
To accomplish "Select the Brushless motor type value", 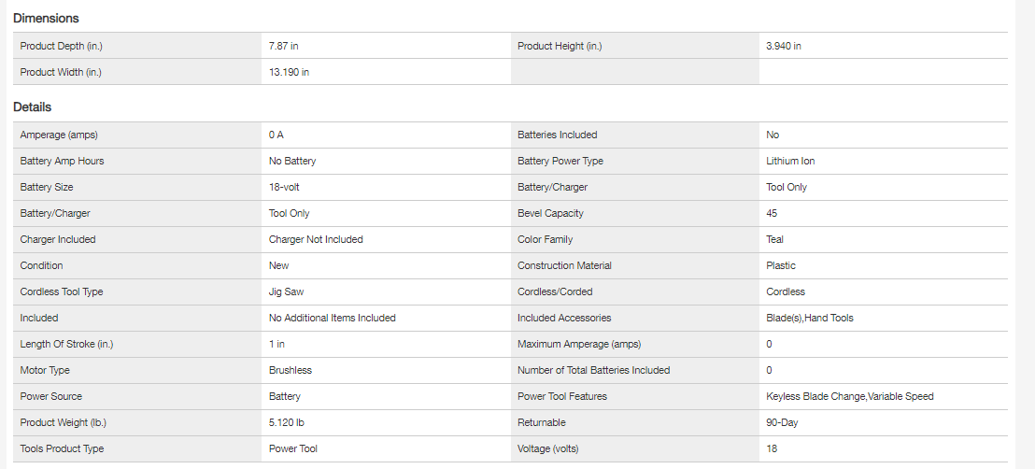I will pos(291,370).
